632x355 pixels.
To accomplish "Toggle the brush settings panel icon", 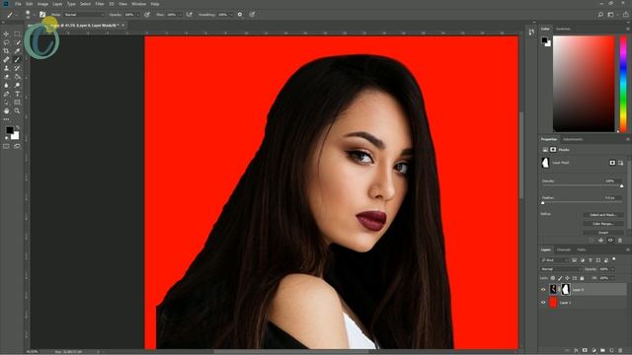I will pos(42,15).
